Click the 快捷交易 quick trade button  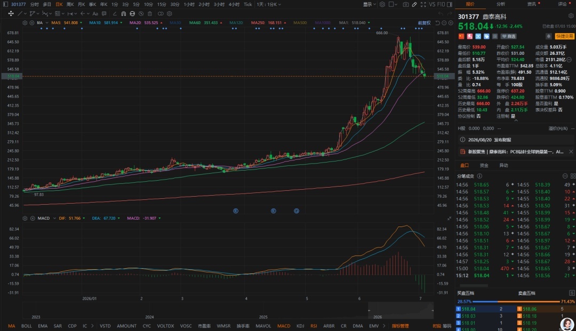pos(564,36)
